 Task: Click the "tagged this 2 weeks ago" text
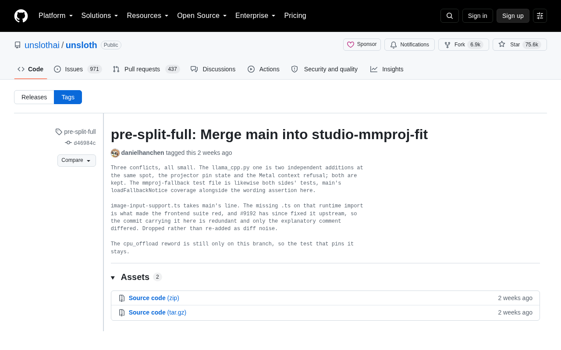(x=199, y=153)
